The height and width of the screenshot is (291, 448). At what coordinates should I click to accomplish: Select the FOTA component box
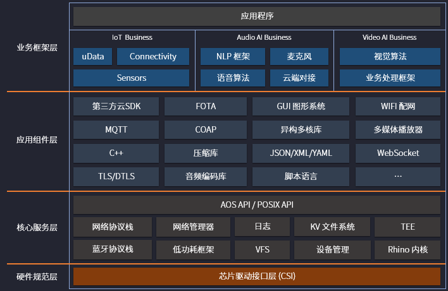(206, 107)
